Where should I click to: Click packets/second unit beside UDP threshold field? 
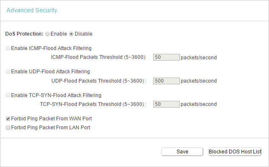pyautogui.click(x=199, y=81)
